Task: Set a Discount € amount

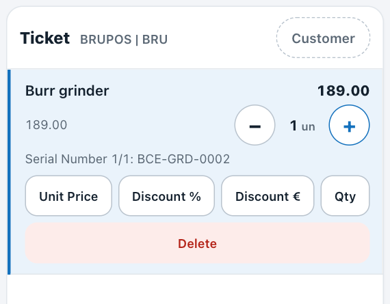Action: pyautogui.click(x=268, y=196)
